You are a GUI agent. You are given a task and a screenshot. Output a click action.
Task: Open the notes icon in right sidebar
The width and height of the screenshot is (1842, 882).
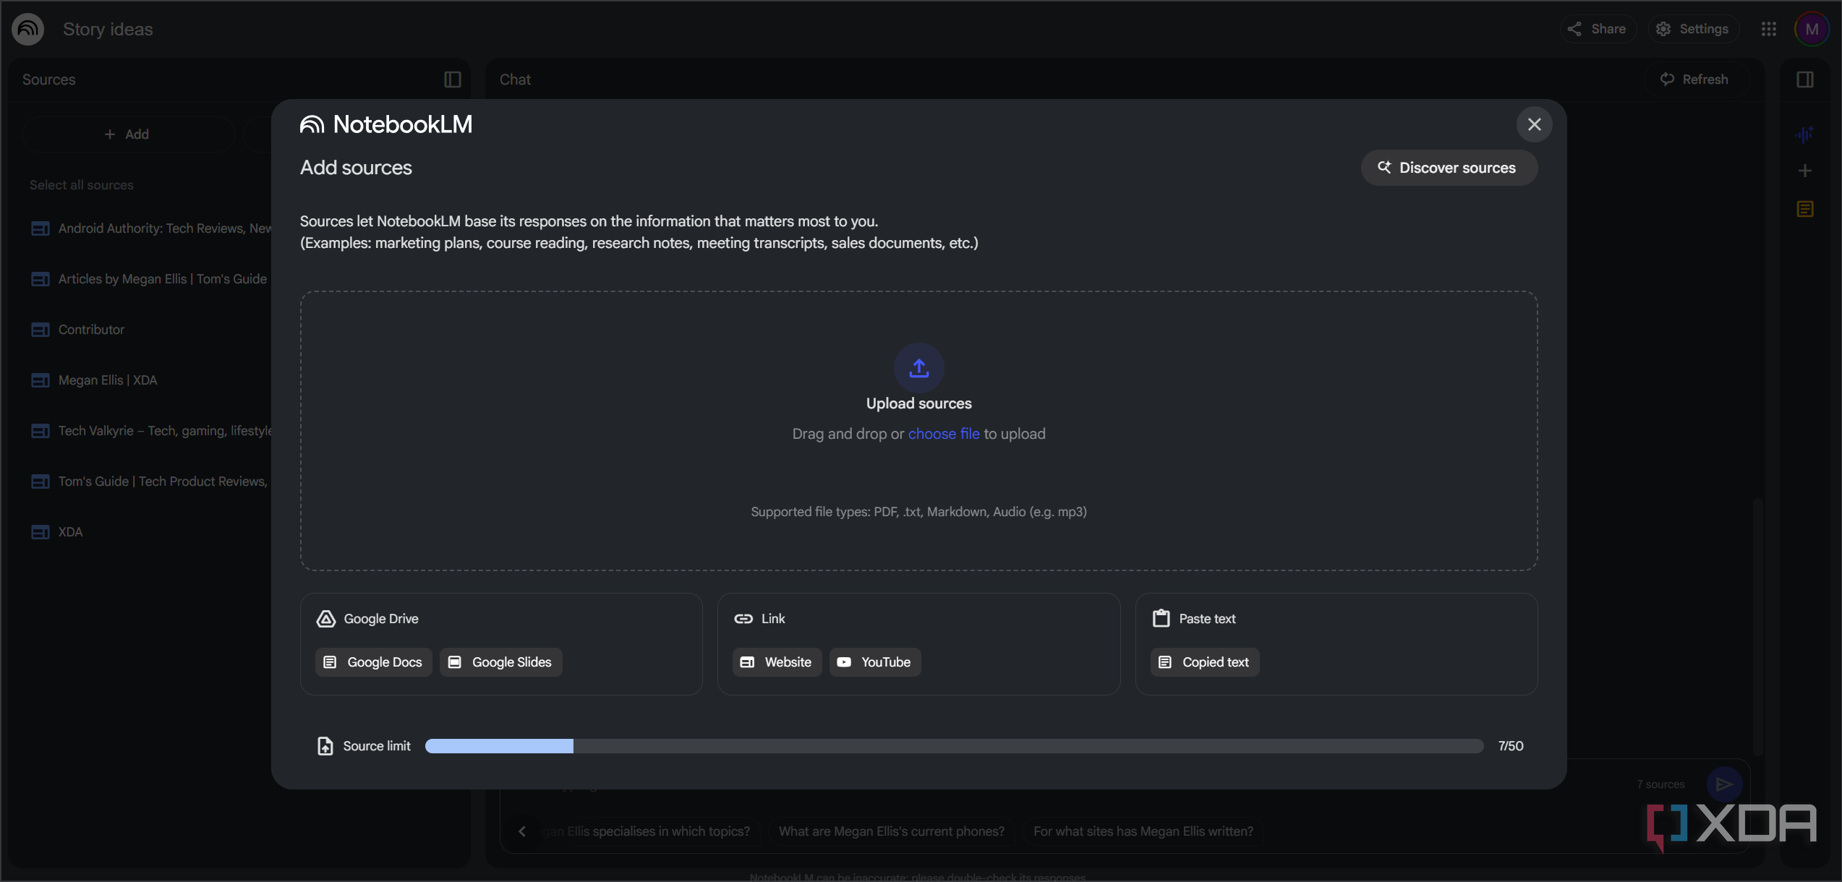(1804, 209)
